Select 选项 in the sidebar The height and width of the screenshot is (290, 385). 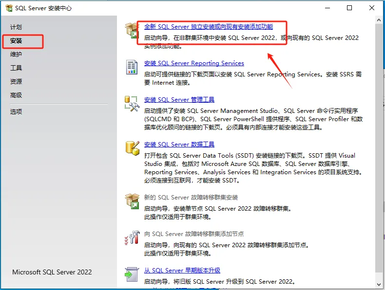tap(16, 112)
